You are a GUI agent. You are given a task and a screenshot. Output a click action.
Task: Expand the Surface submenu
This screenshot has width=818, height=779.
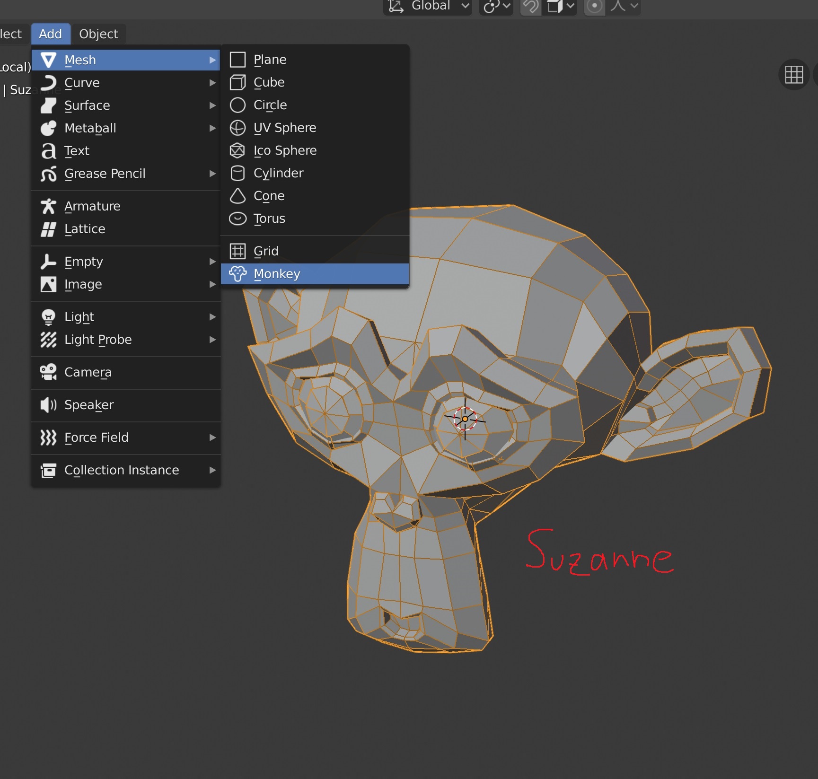point(126,105)
